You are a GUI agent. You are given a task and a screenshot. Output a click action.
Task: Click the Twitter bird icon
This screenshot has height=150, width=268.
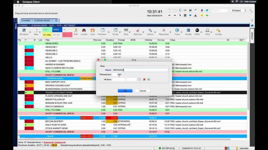coord(207,10)
